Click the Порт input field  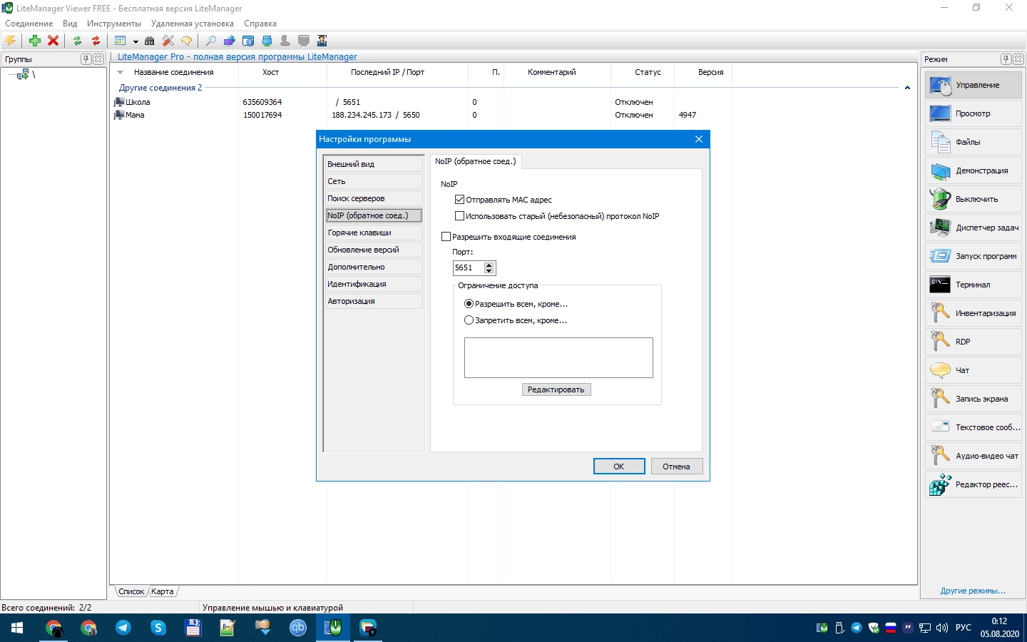pos(469,267)
